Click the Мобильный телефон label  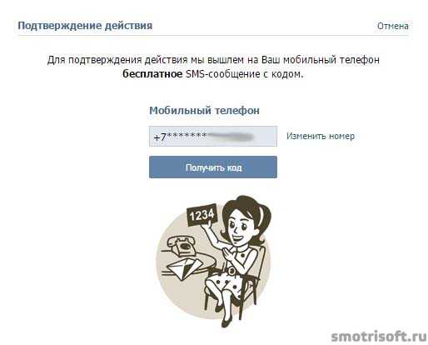click(x=204, y=111)
